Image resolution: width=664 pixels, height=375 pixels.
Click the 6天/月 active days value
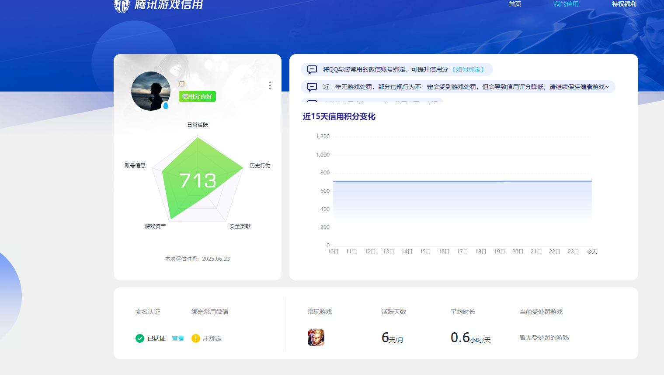point(393,338)
